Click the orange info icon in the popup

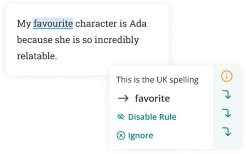click(x=227, y=77)
